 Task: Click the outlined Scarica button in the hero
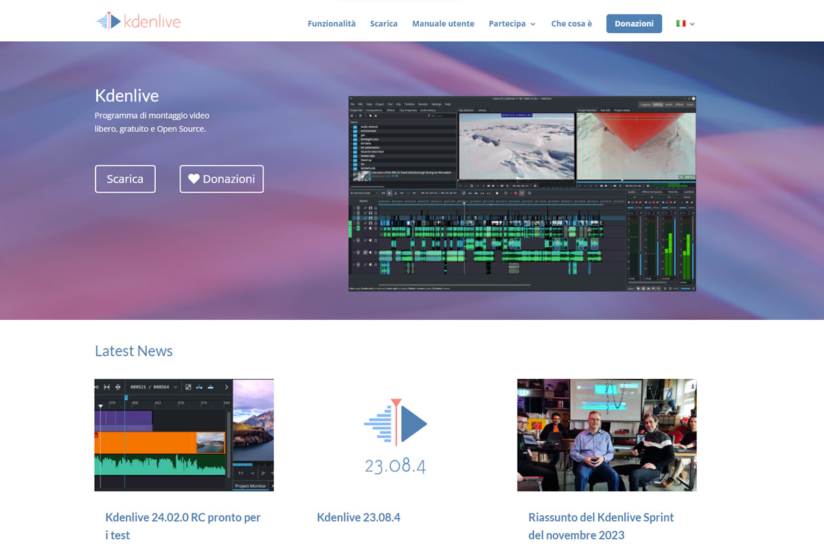click(x=125, y=179)
